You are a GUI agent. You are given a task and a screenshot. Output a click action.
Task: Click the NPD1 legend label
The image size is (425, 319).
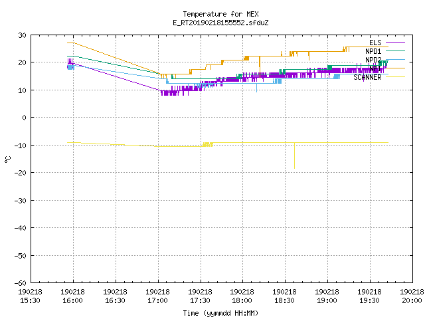pyautogui.click(x=373, y=51)
